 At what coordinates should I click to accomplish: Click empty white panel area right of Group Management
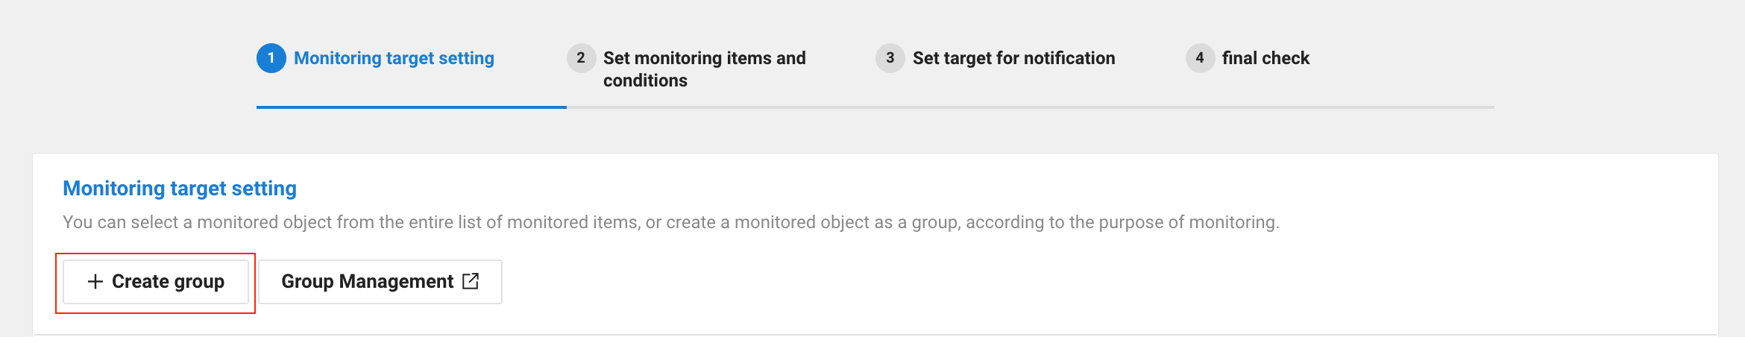1044,282
